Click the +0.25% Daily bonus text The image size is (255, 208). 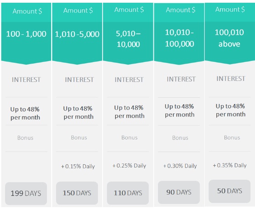point(129,166)
